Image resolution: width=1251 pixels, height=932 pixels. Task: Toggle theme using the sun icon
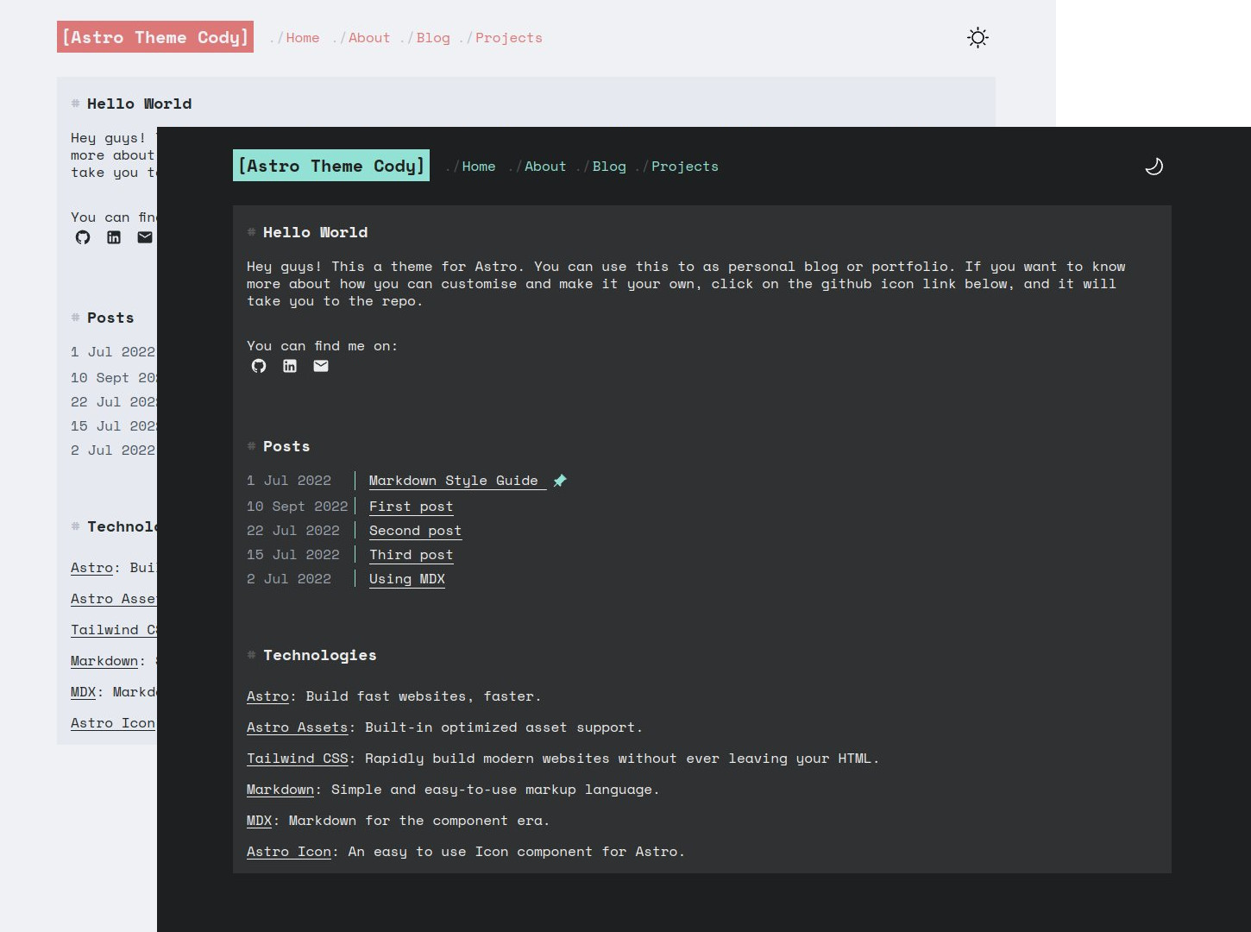click(978, 38)
